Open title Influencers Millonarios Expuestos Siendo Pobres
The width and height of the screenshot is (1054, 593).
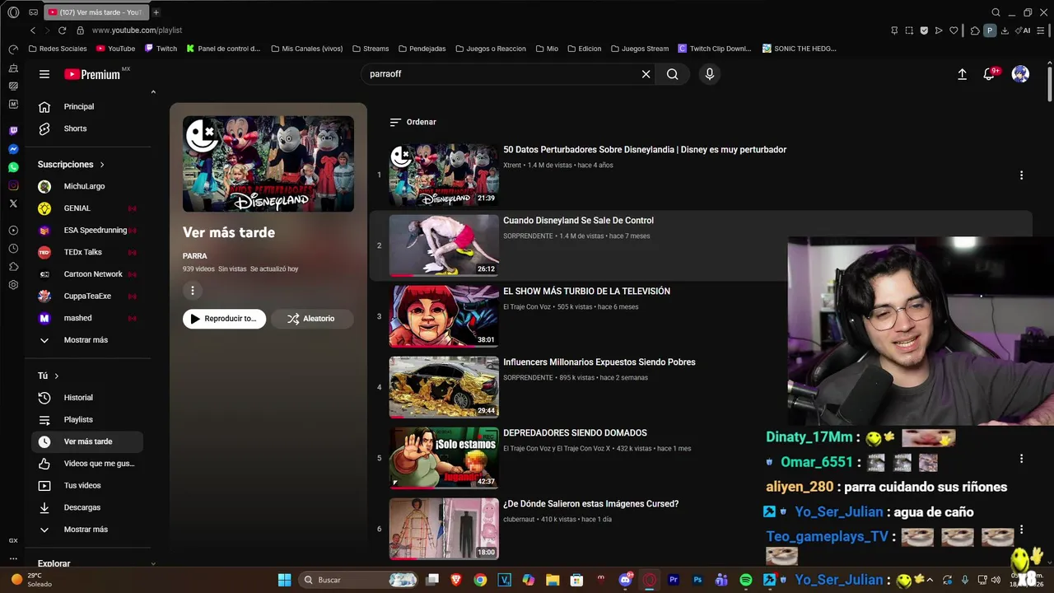click(x=599, y=362)
